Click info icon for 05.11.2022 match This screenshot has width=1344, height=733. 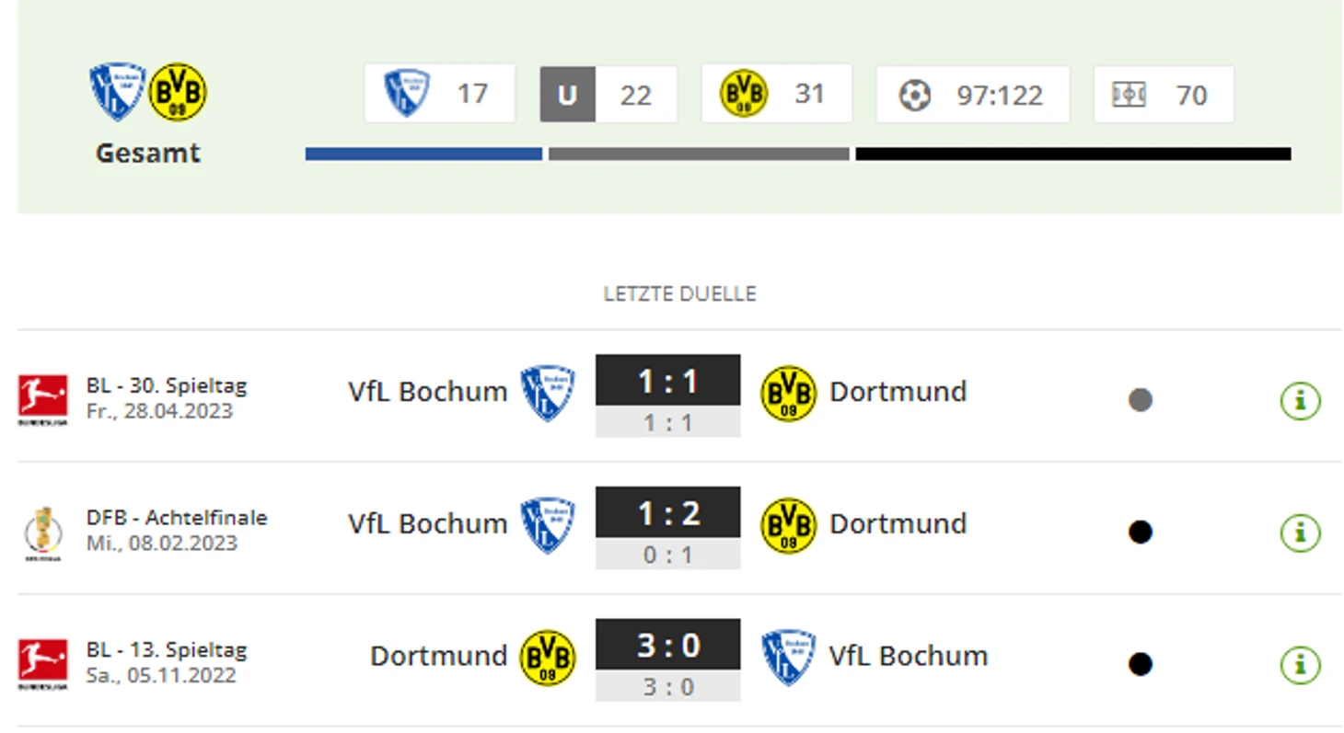pos(1300,664)
